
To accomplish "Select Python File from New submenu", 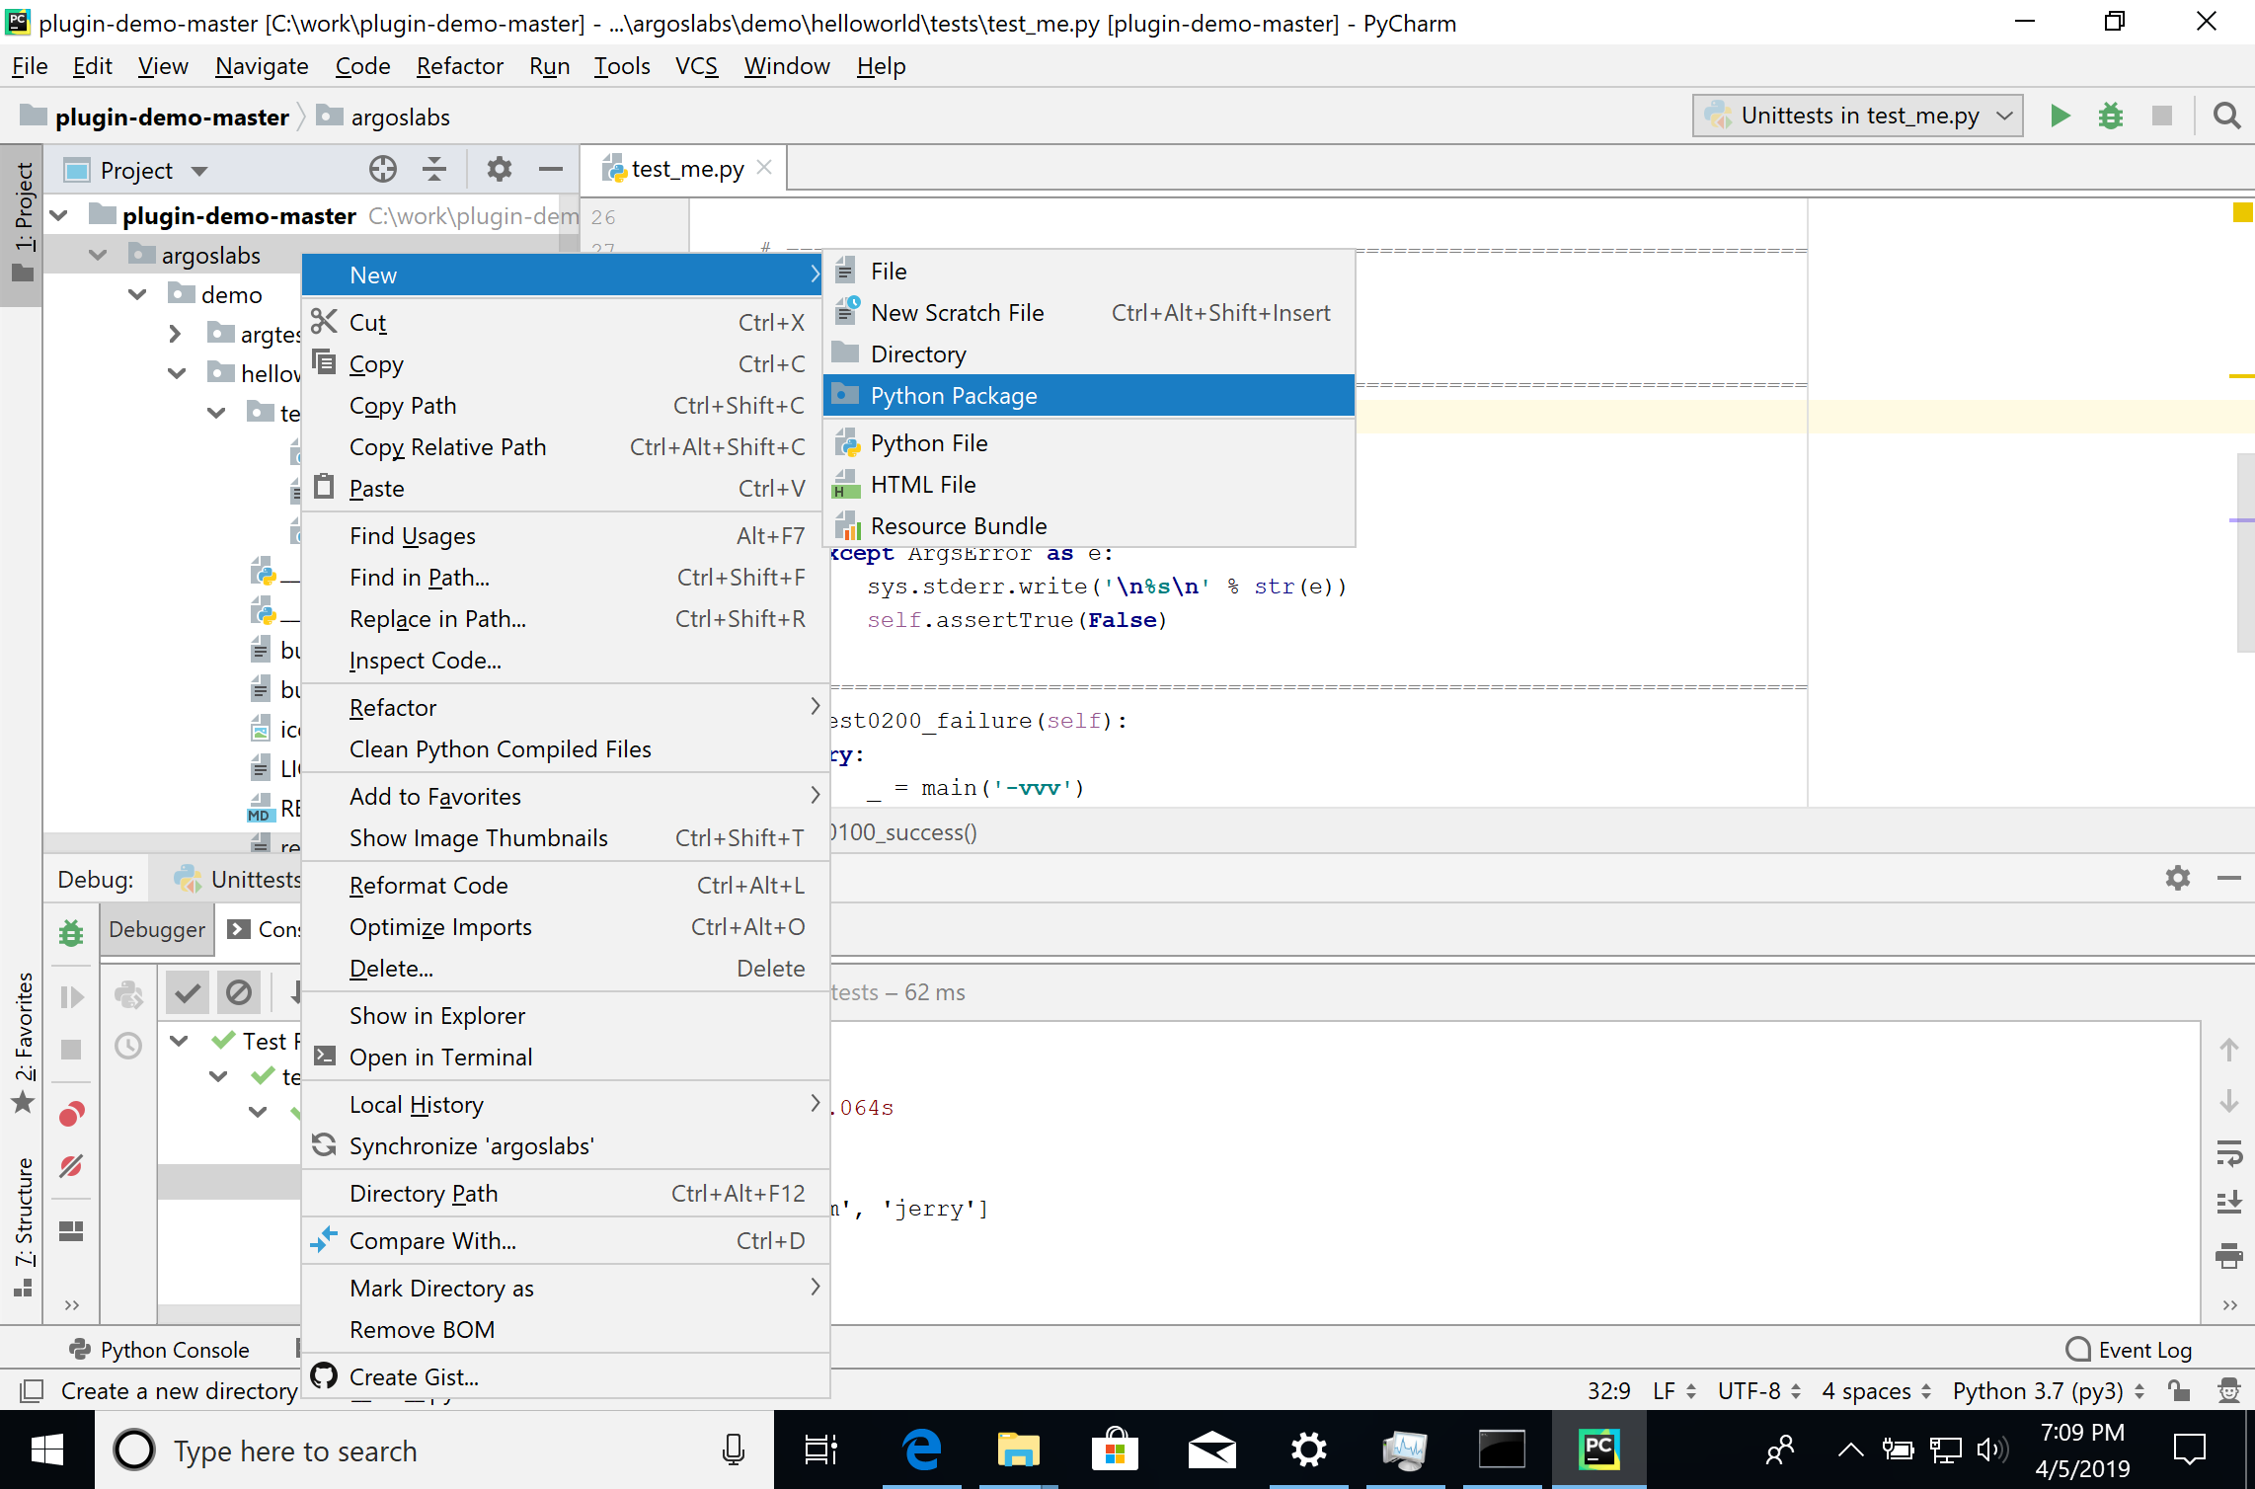I will [x=1088, y=442].
